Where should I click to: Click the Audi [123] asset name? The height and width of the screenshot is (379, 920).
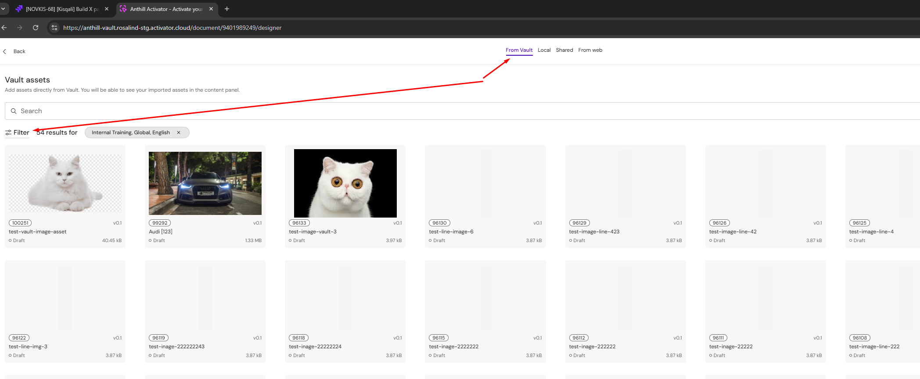point(161,232)
